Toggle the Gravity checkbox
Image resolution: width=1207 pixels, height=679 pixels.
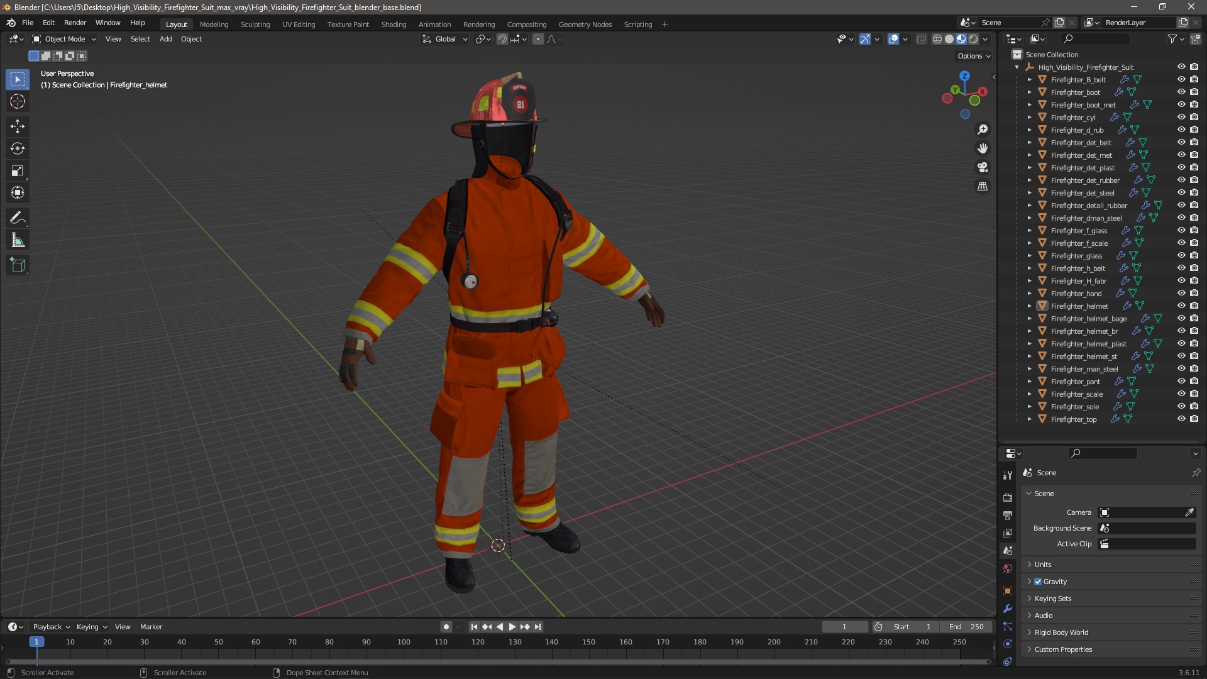pyautogui.click(x=1038, y=582)
